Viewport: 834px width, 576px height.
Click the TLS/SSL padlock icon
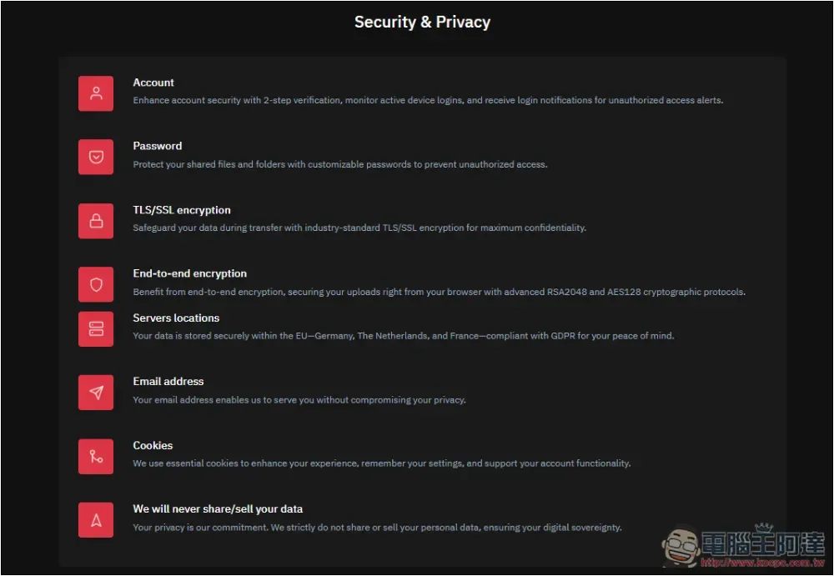(96, 221)
